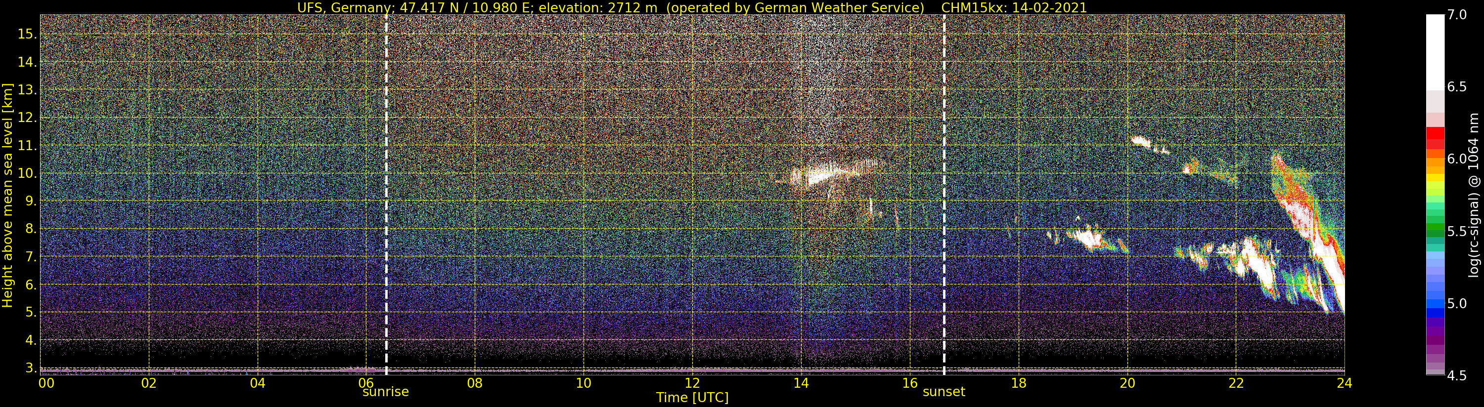Click the '5.' height tick label
Image resolution: width=1484 pixels, height=407 pixels.
click(x=30, y=312)
